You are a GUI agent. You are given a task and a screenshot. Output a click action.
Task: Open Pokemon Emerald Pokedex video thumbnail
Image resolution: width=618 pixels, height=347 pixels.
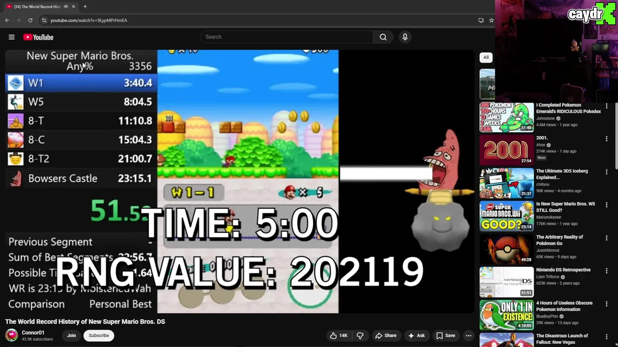pos(506,117)
